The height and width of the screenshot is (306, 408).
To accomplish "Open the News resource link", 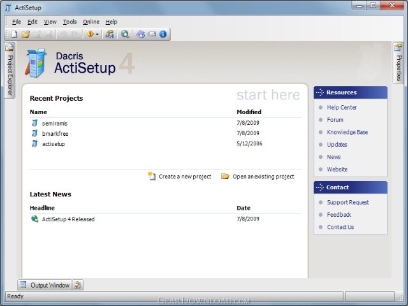I will (333, 157).
